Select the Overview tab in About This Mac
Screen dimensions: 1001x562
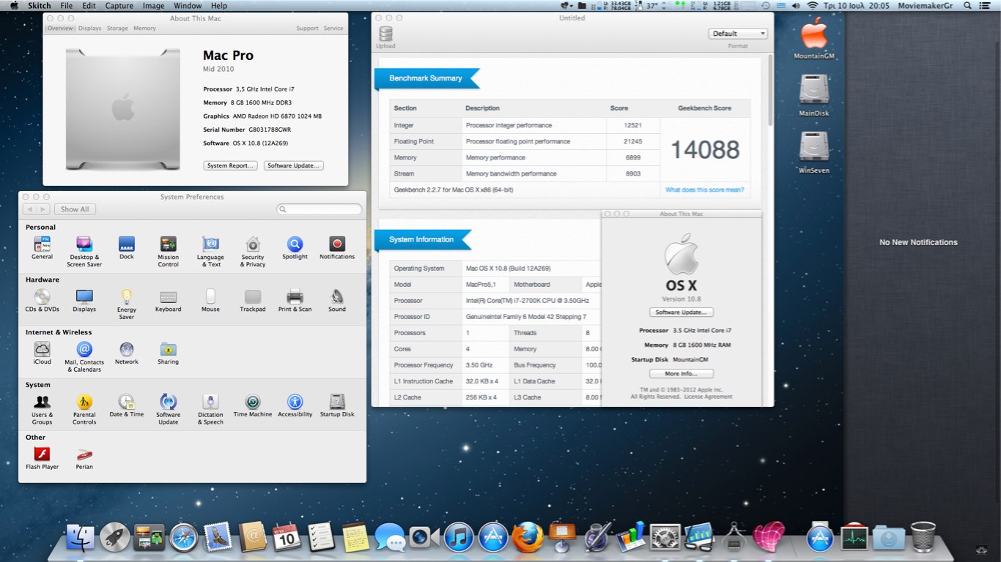pyautogui.click(x=60, y=29)
